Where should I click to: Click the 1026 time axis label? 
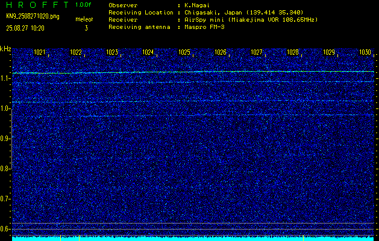[221, 52]
